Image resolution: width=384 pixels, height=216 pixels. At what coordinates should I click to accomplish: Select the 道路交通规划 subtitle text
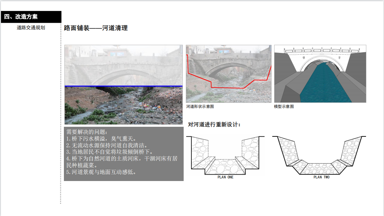(x=31, y=28)
